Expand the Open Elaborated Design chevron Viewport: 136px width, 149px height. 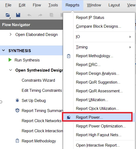click(11, 34)
